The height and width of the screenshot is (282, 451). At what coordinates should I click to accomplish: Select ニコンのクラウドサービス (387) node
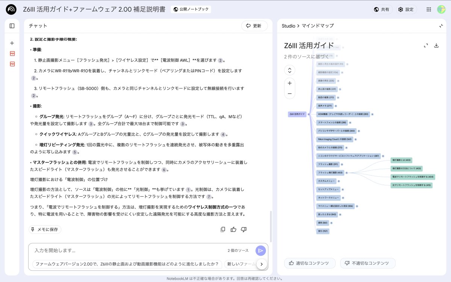pos(348,156)
